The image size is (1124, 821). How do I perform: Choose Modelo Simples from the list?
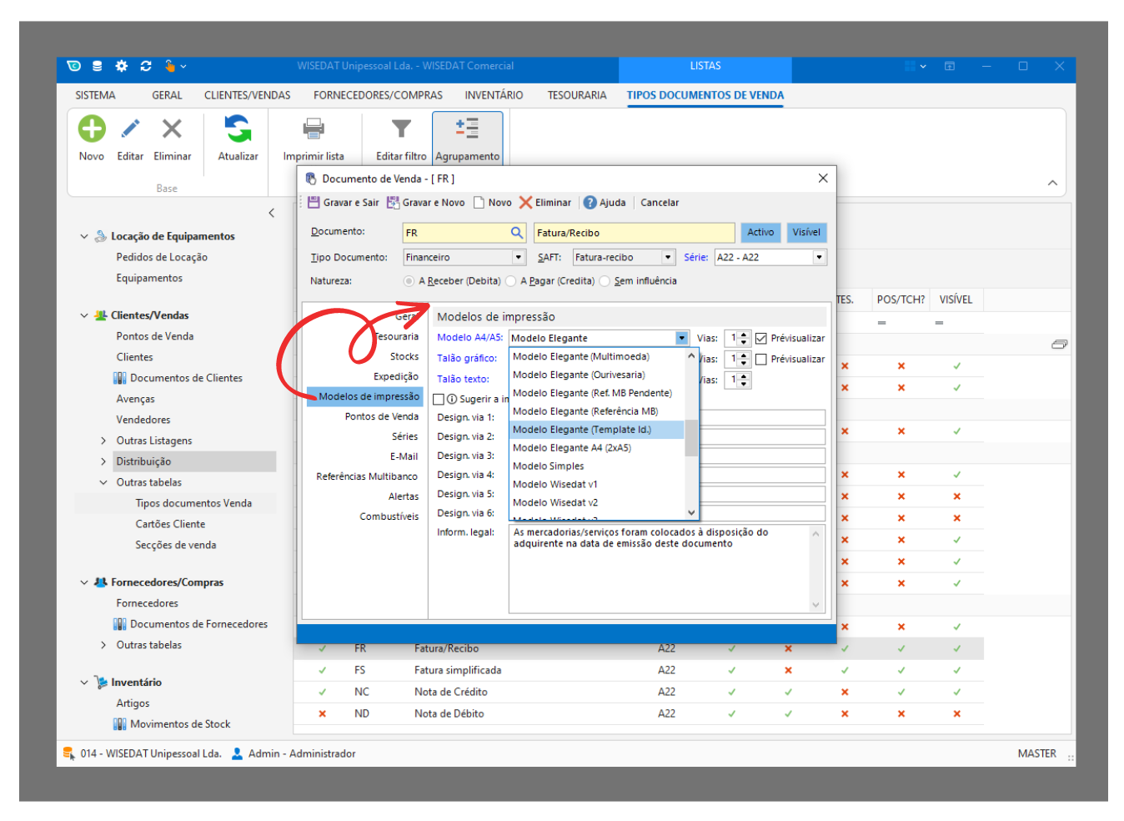pyautogui.click(x=549, y=466)
